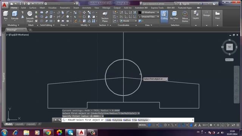Open the 1:1 annotation scale dropdown
The height and width of the screenshot is (136, 242).
(x=205, y=125)
